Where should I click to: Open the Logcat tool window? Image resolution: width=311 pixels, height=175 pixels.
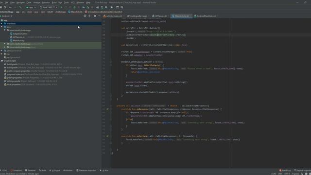click(55, 170)
